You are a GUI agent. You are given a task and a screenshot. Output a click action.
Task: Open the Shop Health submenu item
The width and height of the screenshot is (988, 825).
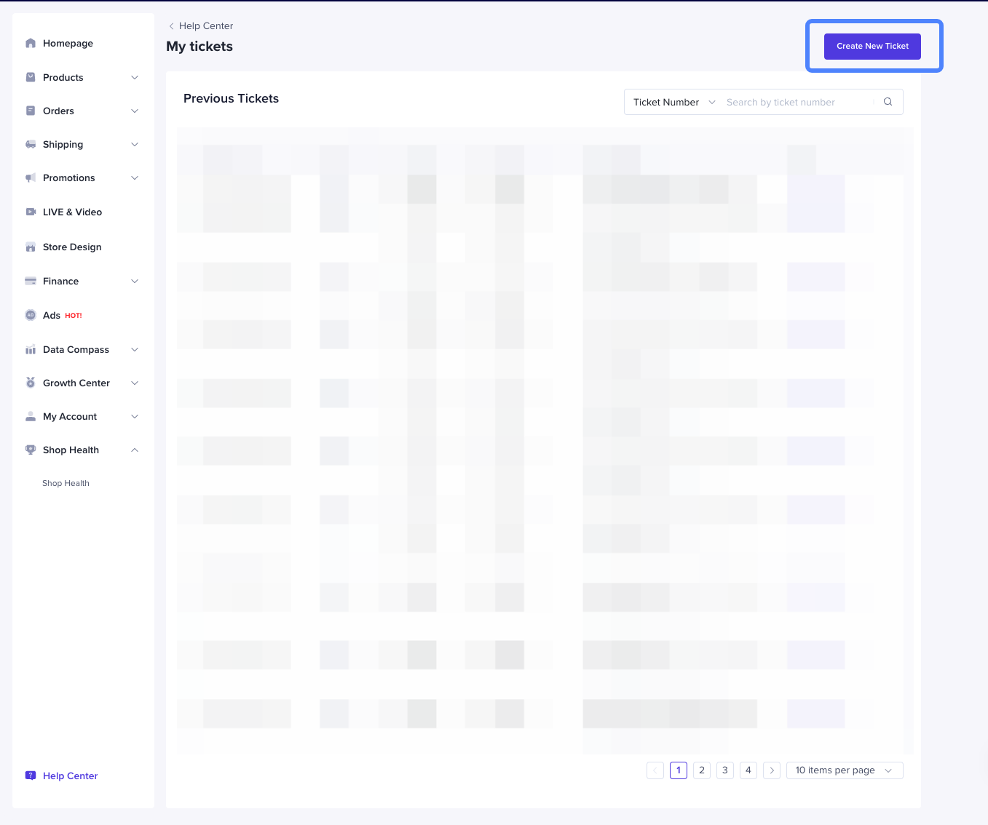point(66,483)
